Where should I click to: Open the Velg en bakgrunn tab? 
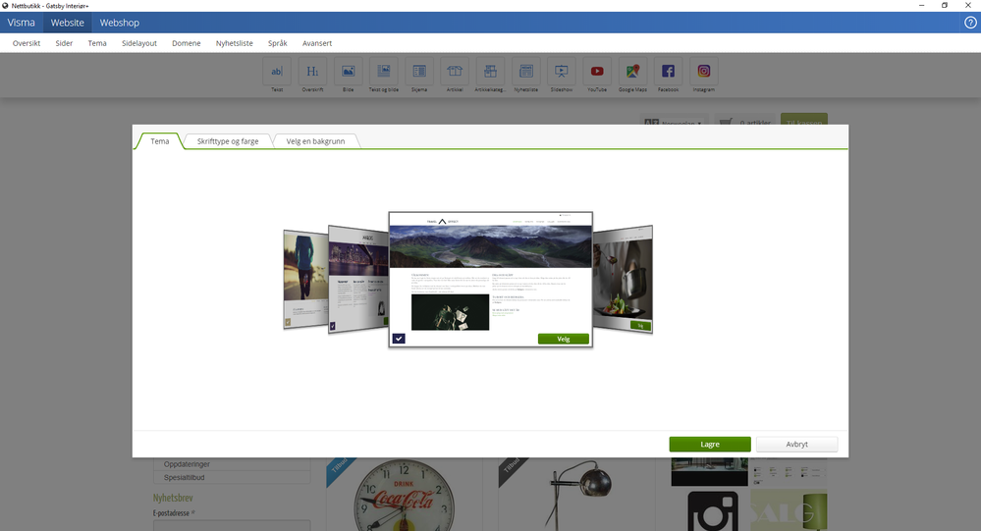click(x=315, y=141)
